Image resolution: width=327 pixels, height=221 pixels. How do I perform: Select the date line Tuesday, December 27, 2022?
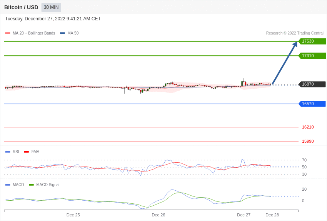pos(53,19)
